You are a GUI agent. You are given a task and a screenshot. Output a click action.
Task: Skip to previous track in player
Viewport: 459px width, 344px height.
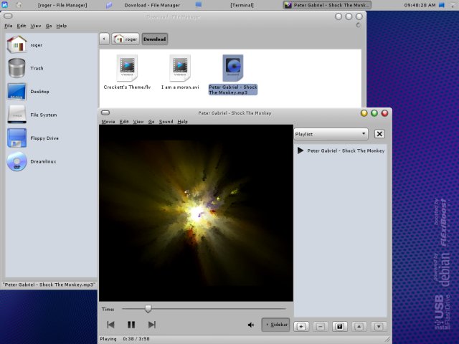[110, 325]
